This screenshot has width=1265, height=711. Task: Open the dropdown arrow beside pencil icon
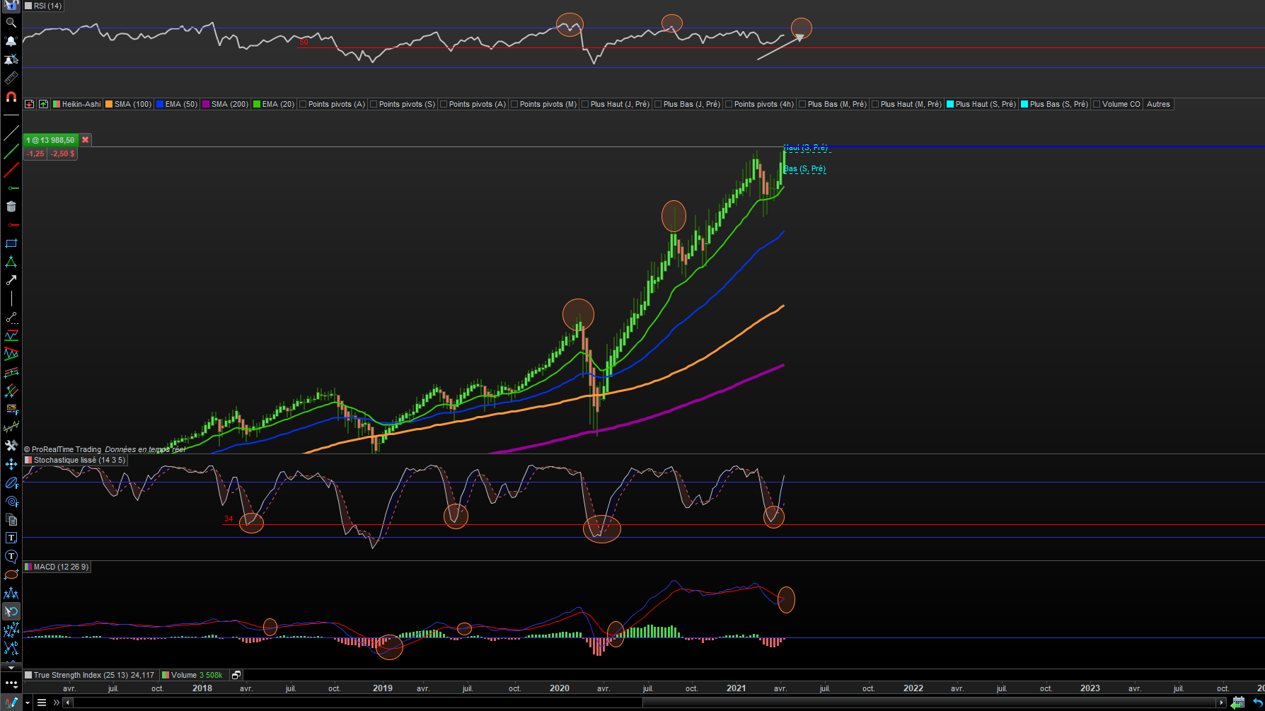point(28,703)
